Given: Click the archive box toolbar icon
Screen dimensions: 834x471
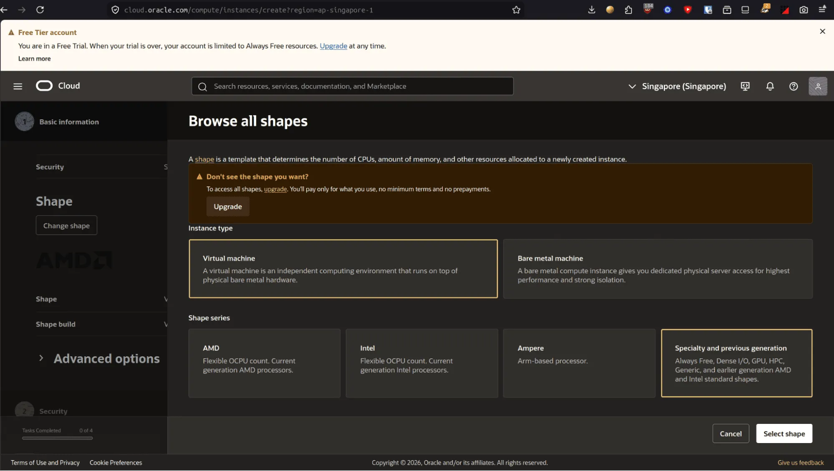Looking at the screenshot, I should tap(727, 10).
